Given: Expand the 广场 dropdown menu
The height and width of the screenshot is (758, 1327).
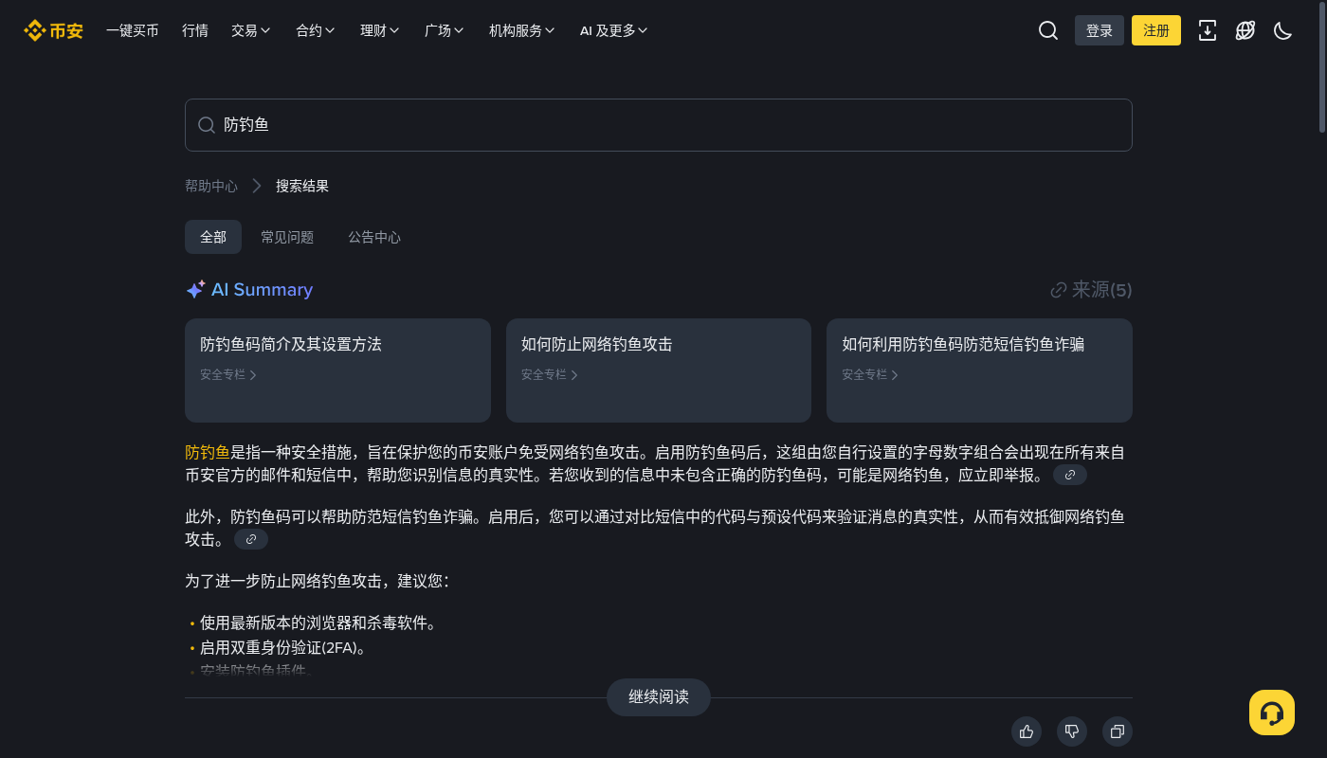Looking at the screenshot, I should coord(445,30).
